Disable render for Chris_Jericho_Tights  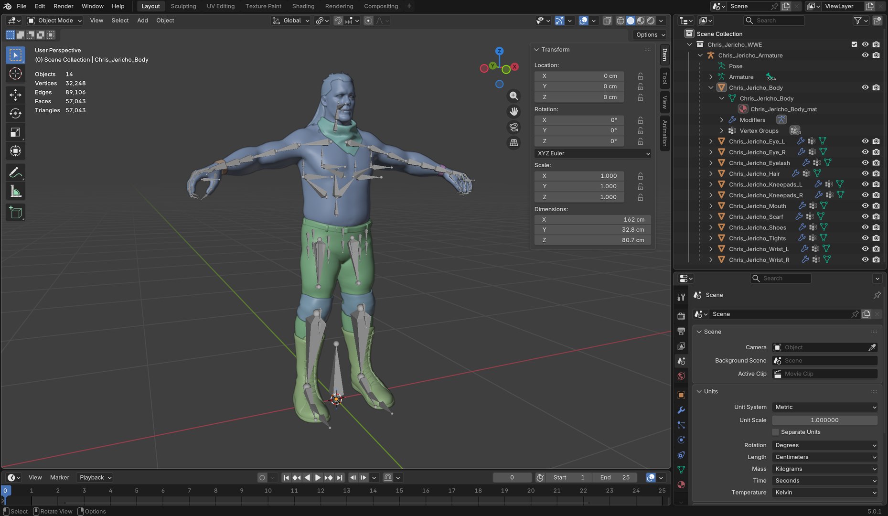click(876, 238)
